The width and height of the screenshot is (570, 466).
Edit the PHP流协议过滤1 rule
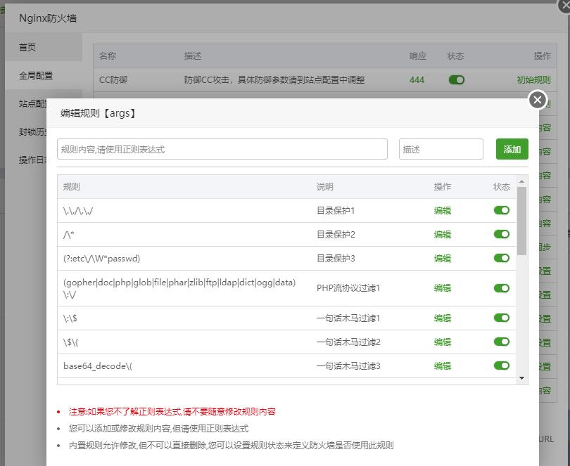coord(443,288)
